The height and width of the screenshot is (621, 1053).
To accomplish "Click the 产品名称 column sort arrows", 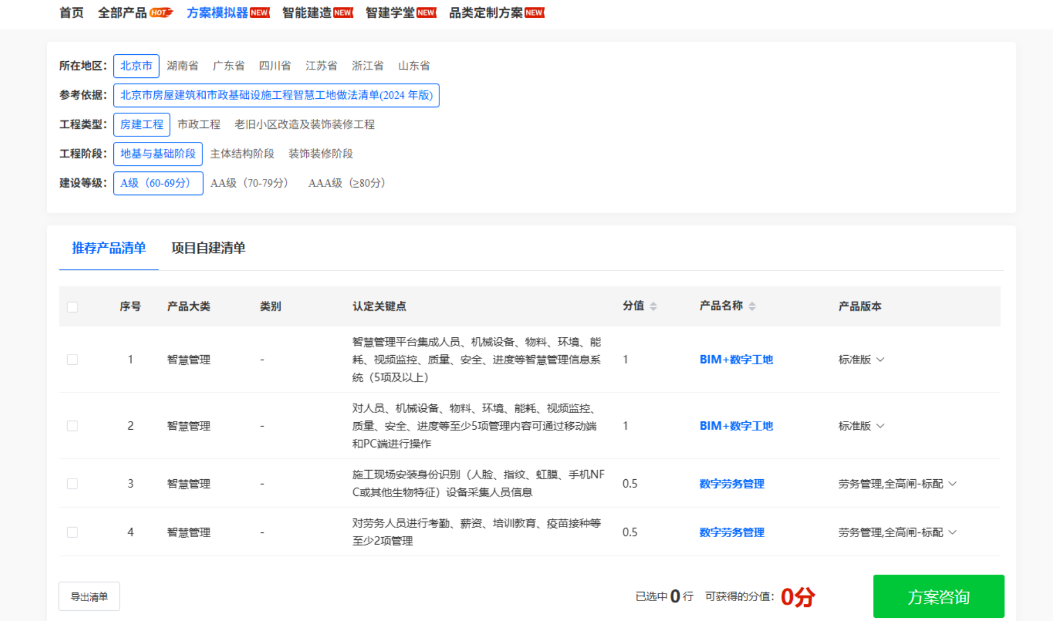I will click(752, 306).
